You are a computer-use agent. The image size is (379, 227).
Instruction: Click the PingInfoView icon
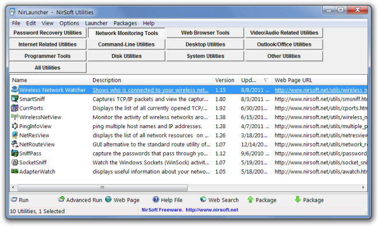point(15,126)
